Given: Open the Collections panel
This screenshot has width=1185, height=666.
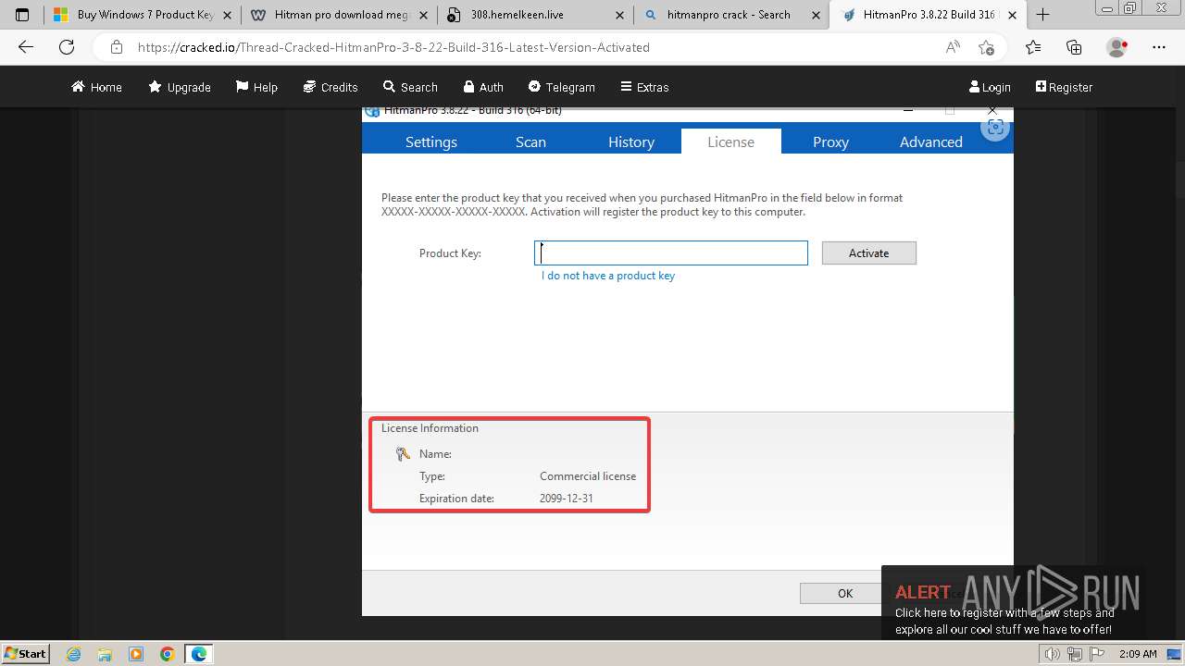Looking at the screenshot, I should [x=1074, y=47].
